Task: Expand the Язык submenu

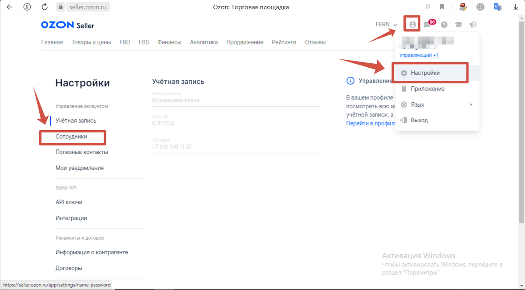Action: pos(437,104)
